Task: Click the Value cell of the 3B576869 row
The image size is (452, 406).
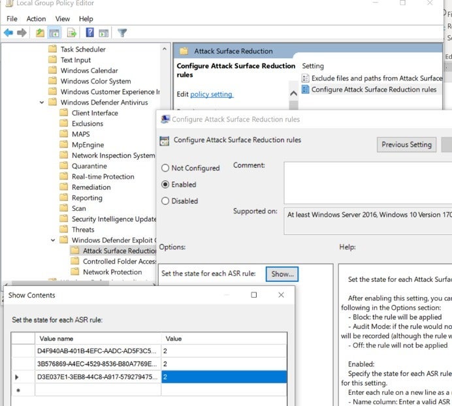Action: tap(224, 364)
